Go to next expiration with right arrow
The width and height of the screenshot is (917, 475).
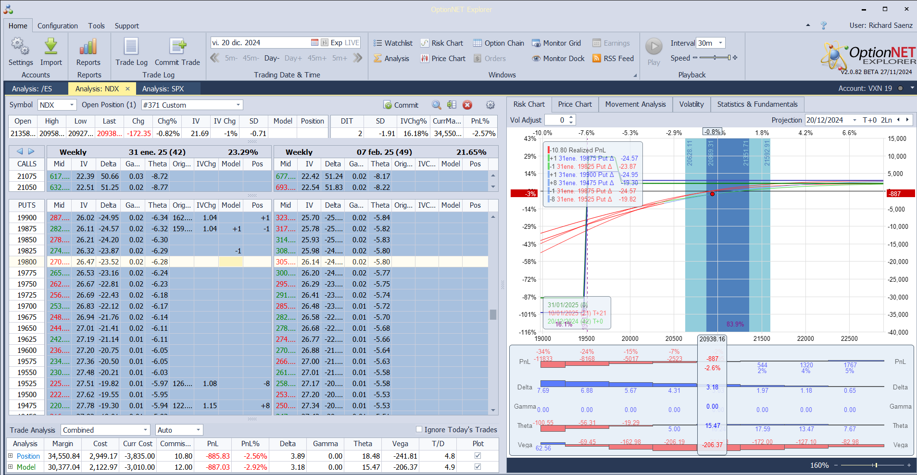31,151
